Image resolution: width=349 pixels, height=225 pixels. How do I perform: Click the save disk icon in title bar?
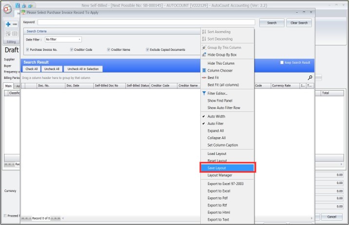(x=18, y=5)
